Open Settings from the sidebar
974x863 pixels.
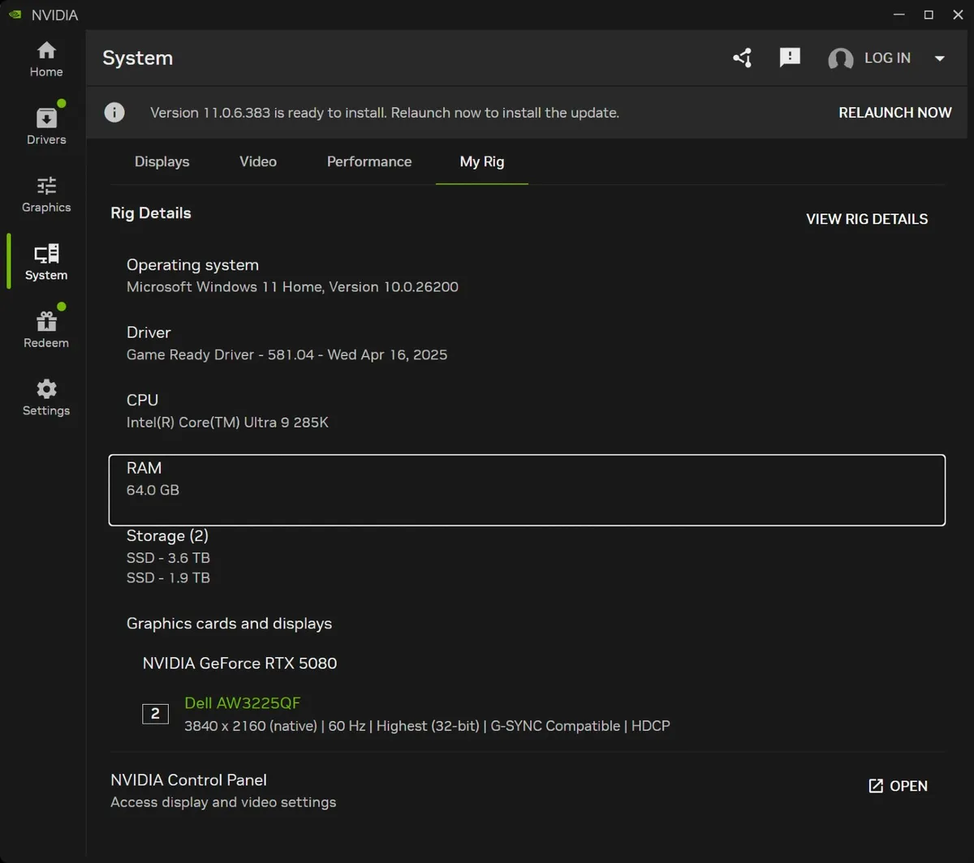pos(45,396)
